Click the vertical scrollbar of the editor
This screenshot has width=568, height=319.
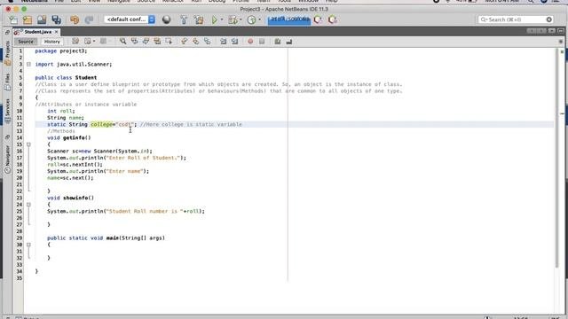click(x=557, y=159)
